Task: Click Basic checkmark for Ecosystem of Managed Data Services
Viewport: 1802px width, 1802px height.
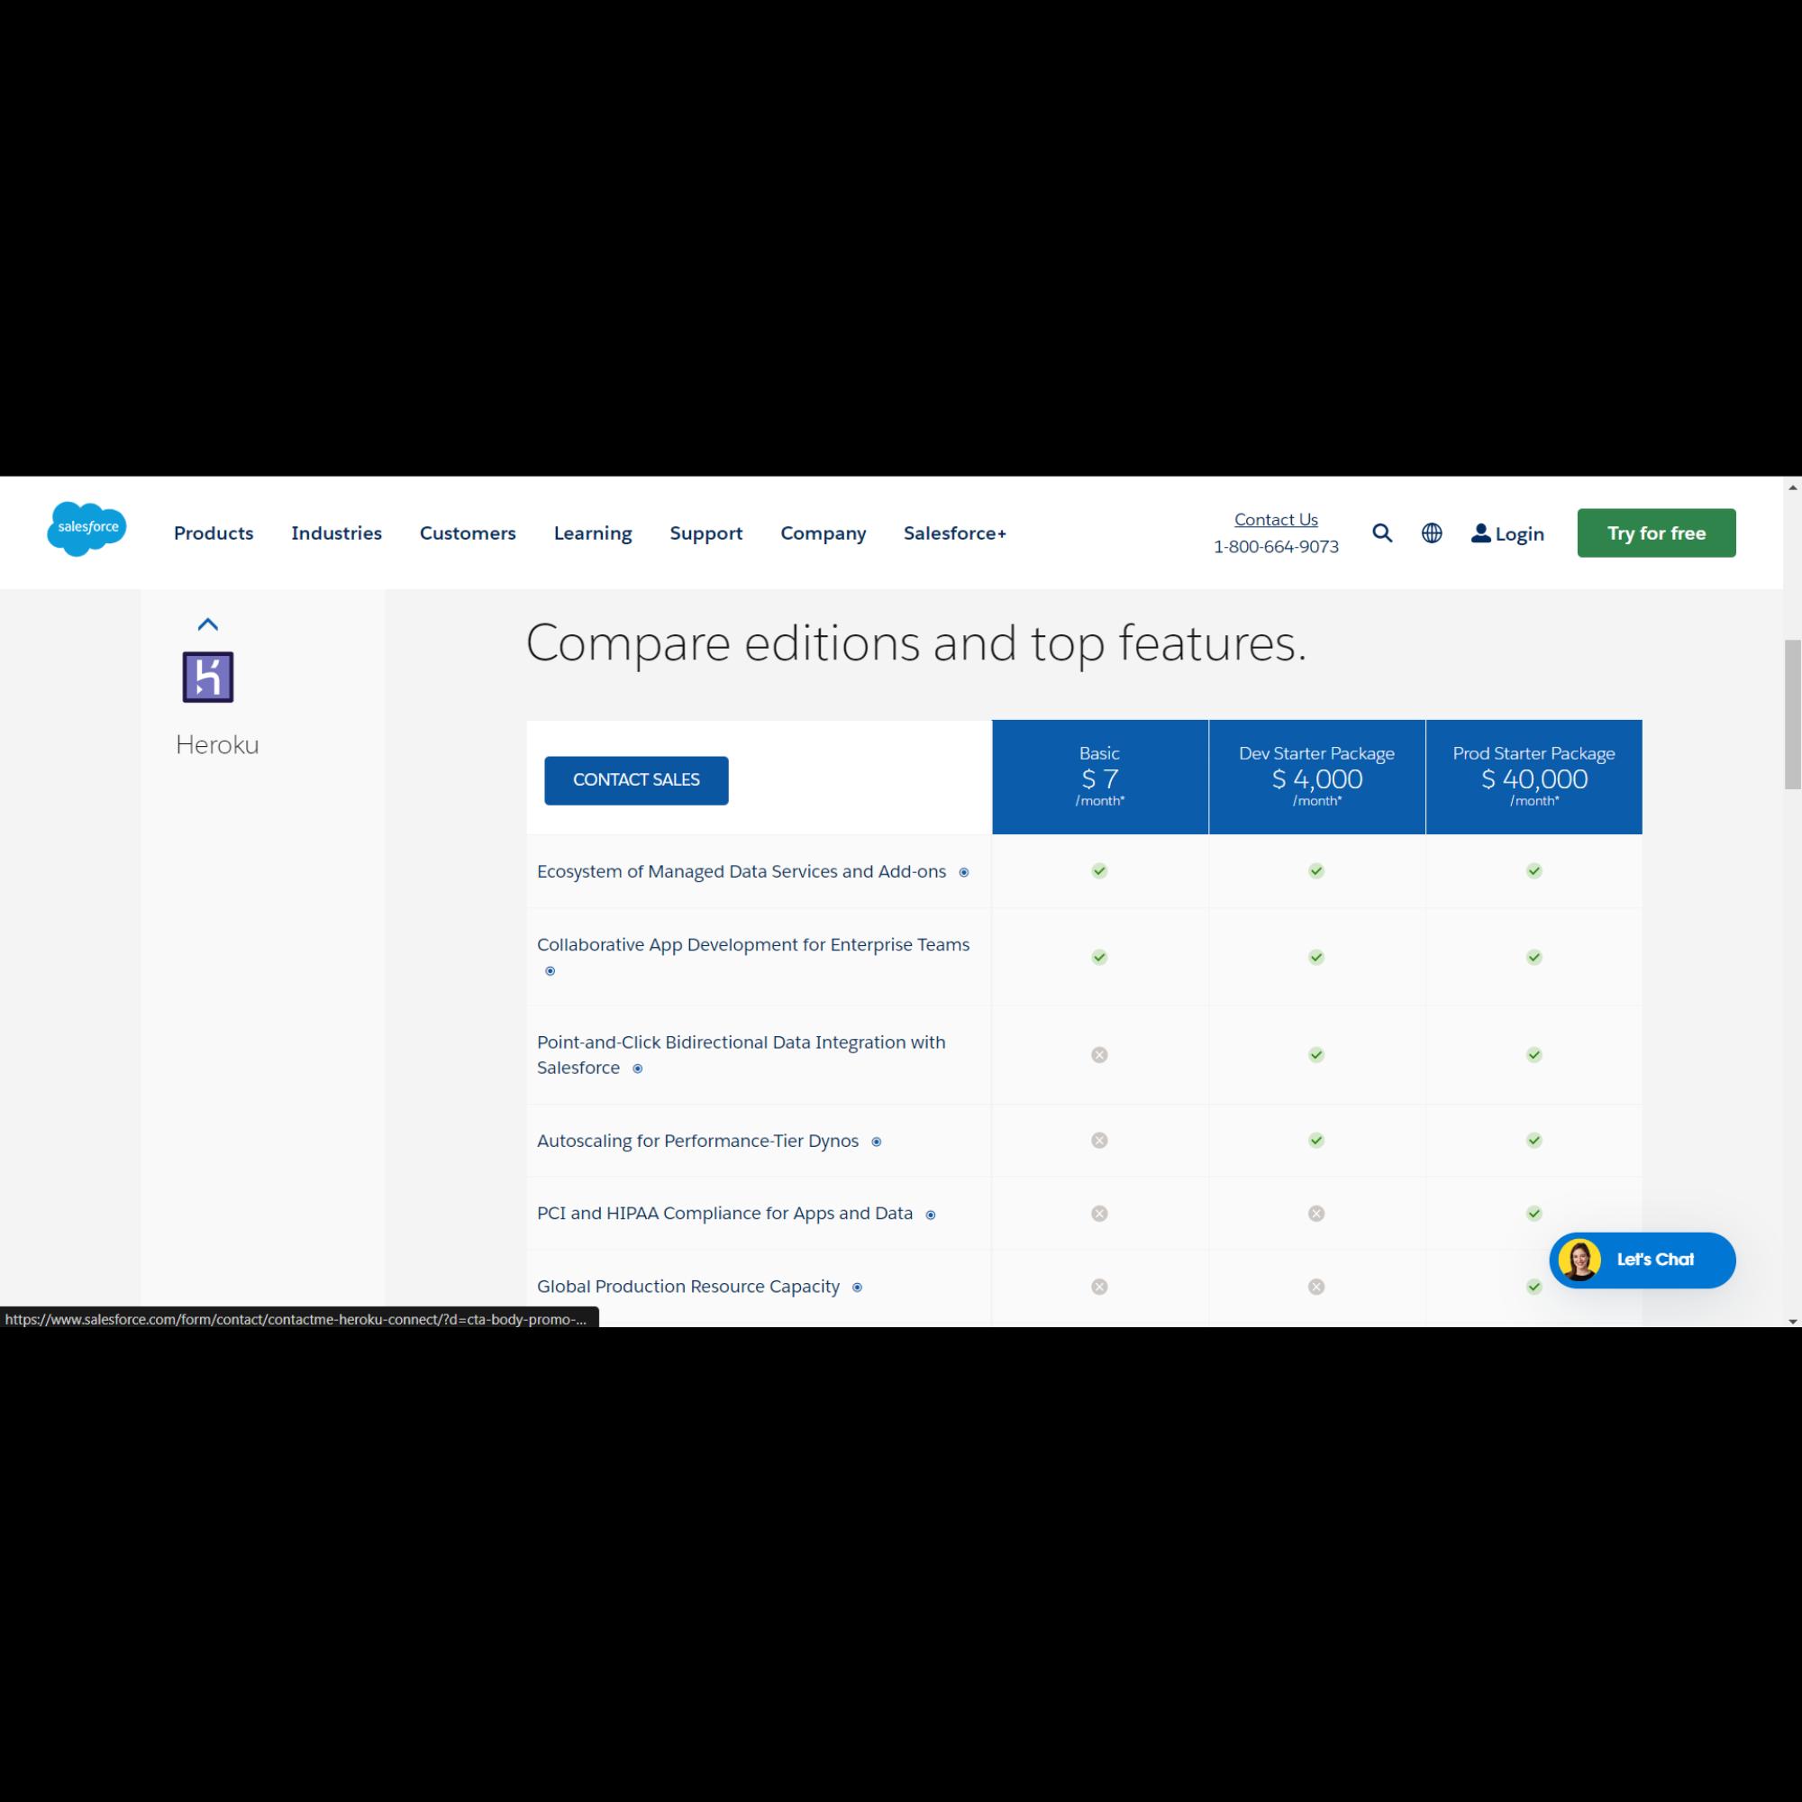Action: click(x=1099, y=870)
